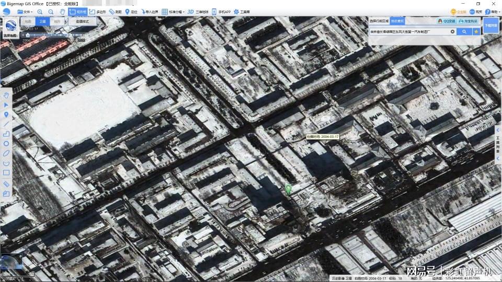Select the pan hand tool in top toolbar
502x282 pixels.
pyautogui.click(x=62, y=11)
